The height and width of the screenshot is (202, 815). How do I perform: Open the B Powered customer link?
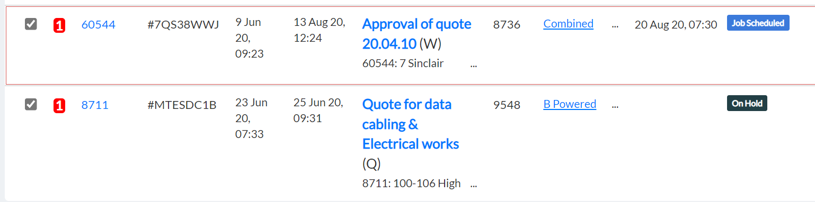(570, 104)
